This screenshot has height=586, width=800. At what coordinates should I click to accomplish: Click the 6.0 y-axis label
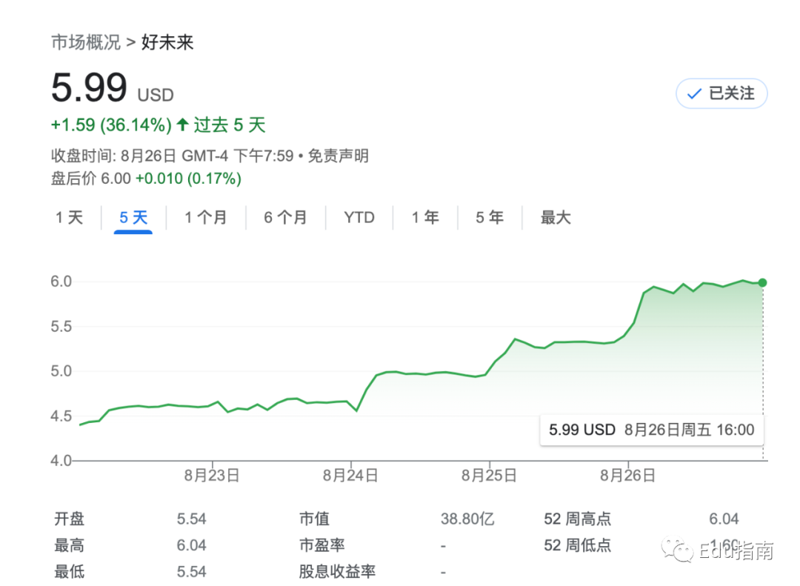(61, 282)
